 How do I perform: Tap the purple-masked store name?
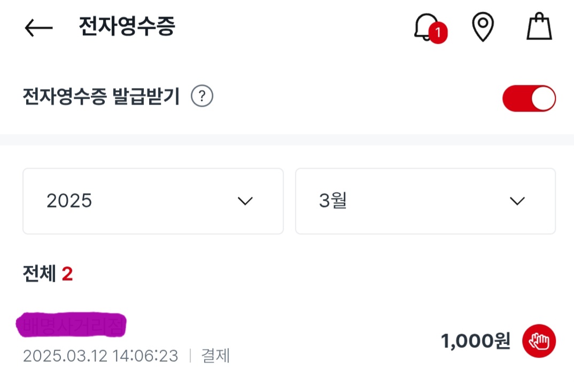click(71, 324)
